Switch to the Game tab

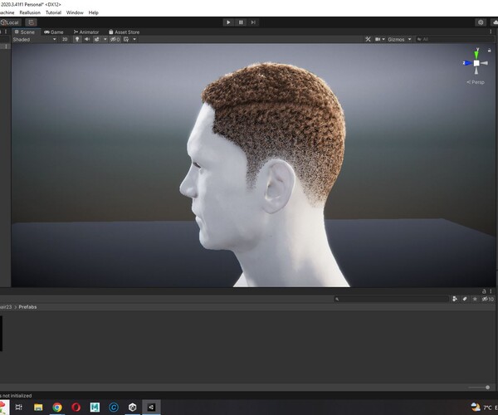tap(54, 32)
